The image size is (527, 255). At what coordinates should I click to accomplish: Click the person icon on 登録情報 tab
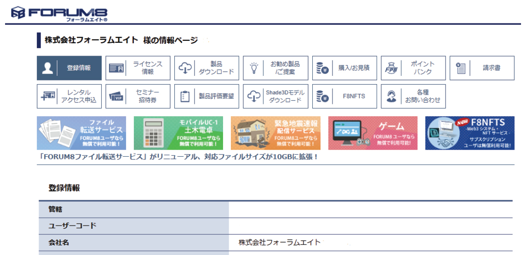click(48, 68)
